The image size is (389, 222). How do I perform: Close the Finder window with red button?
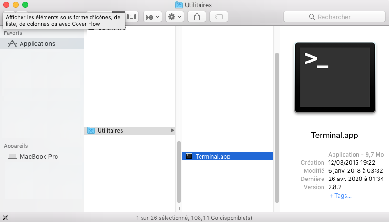pyautogui.click(x=6, y=5)
